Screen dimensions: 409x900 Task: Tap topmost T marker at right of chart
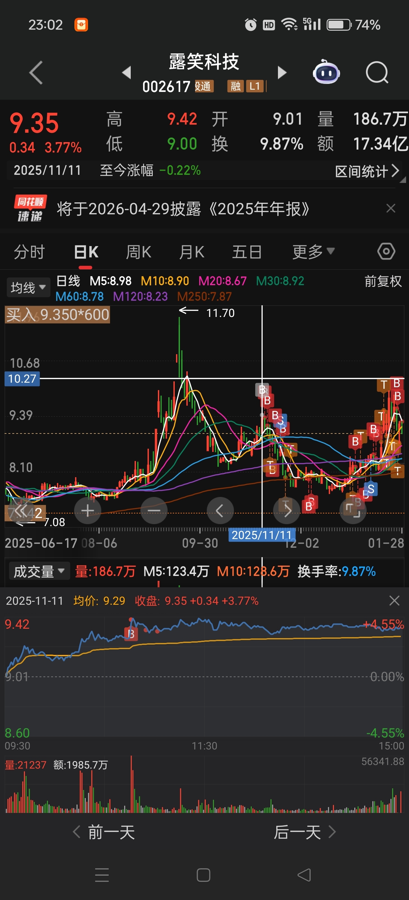384,385
